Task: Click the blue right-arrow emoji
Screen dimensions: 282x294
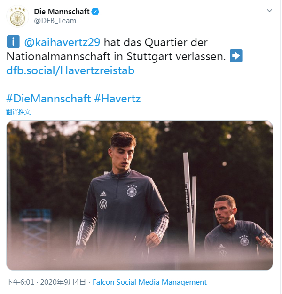Action: [x=236, y=56]
